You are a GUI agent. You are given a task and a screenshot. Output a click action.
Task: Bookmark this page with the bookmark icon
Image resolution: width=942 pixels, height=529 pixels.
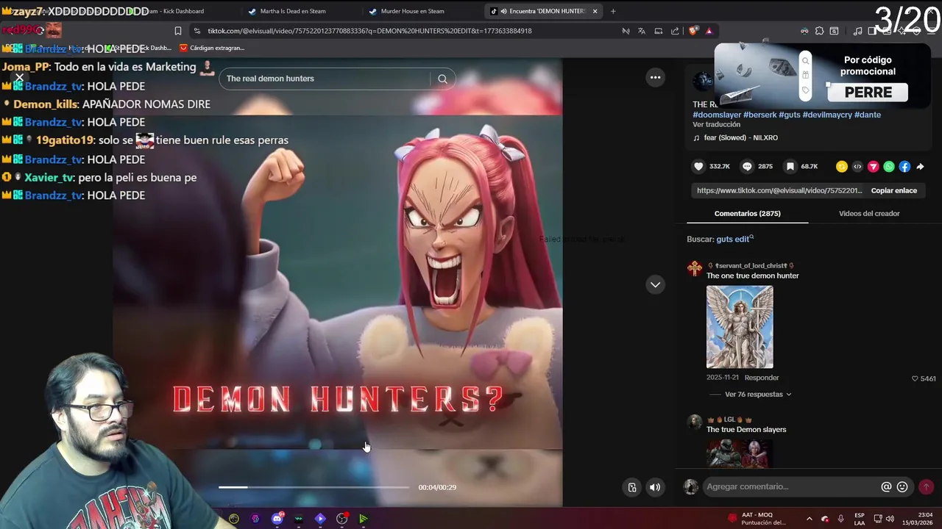(178, 31)
